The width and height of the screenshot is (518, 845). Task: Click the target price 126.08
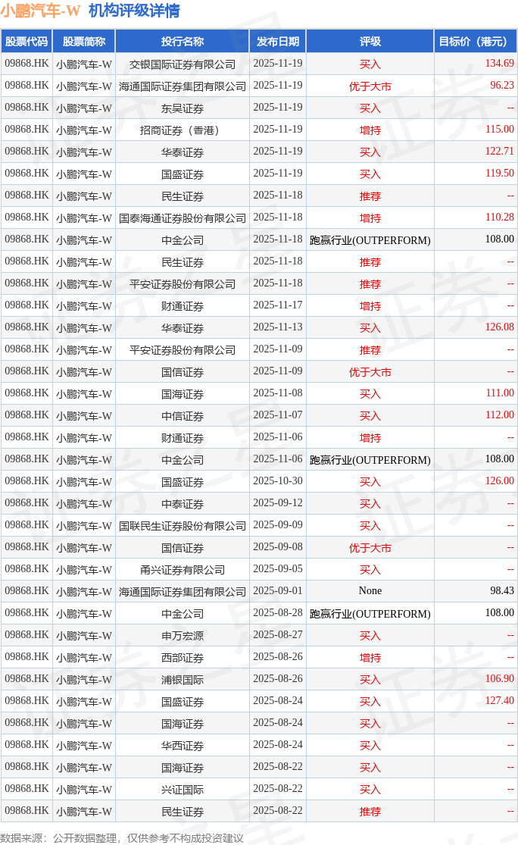(499, 327)
